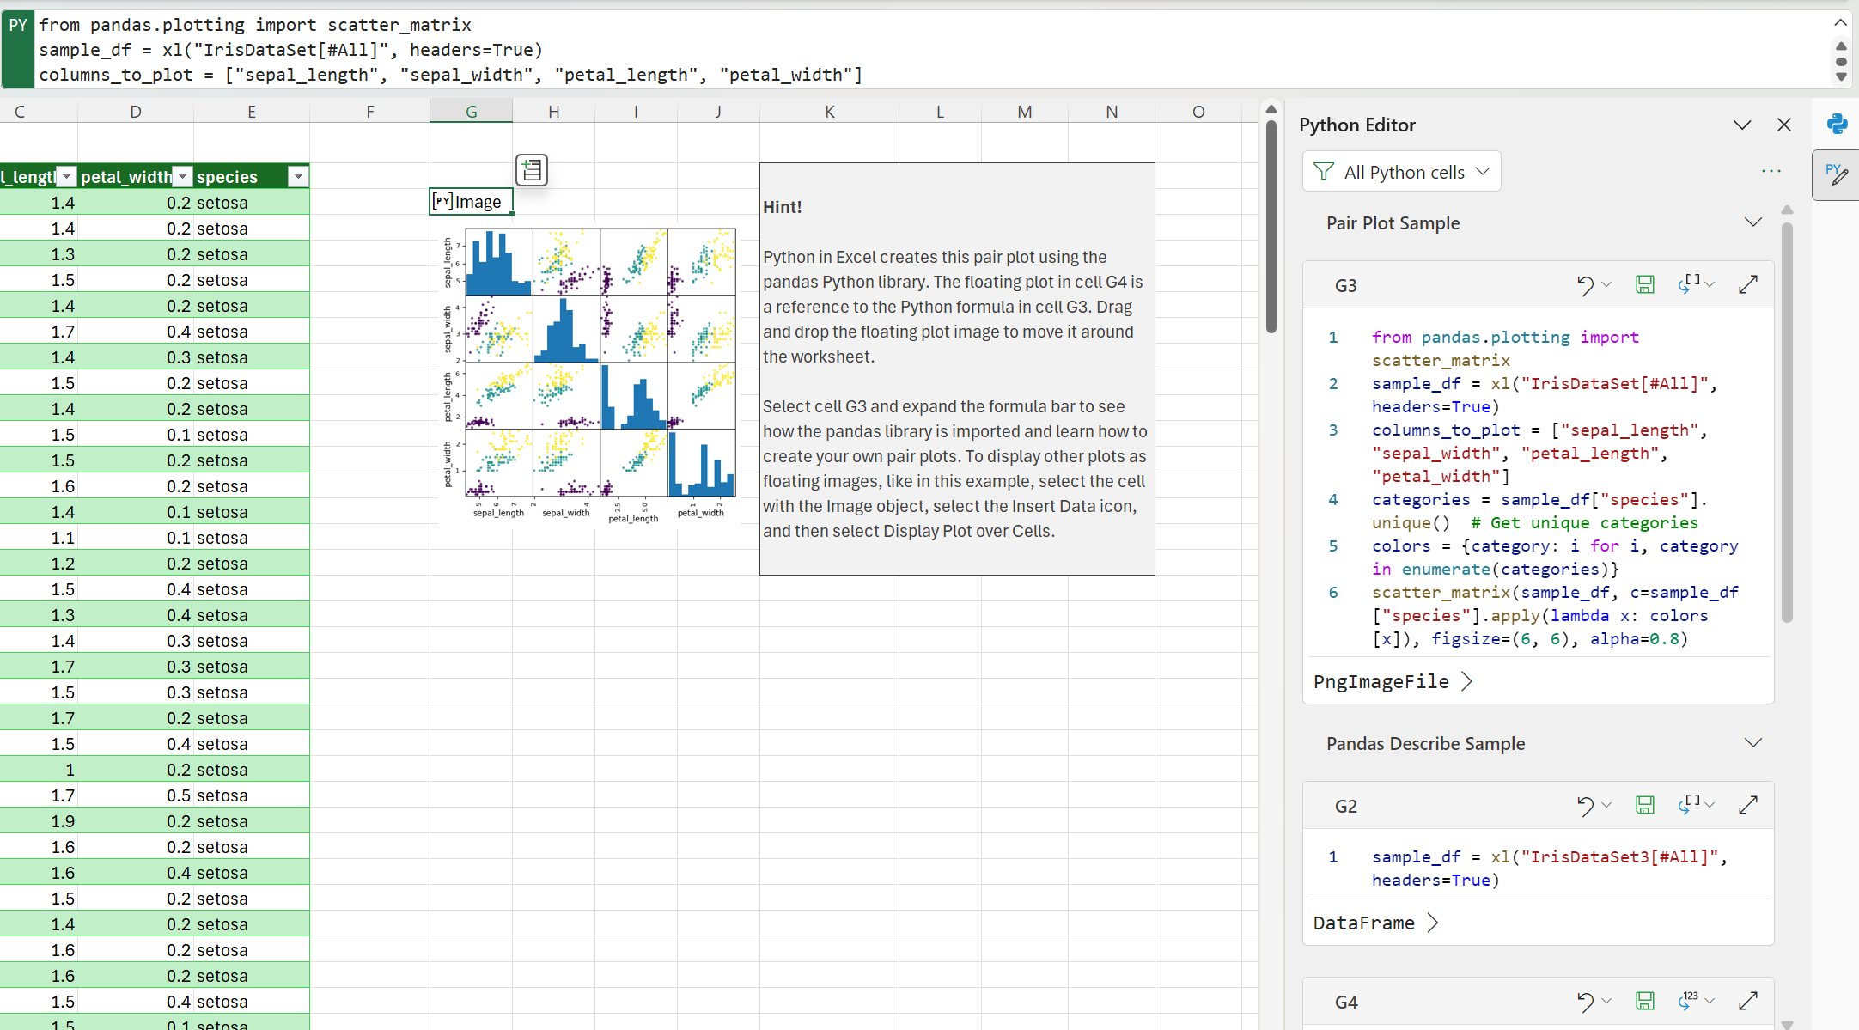Click the Undo icon in G3 editor

tap(1587, 285)
